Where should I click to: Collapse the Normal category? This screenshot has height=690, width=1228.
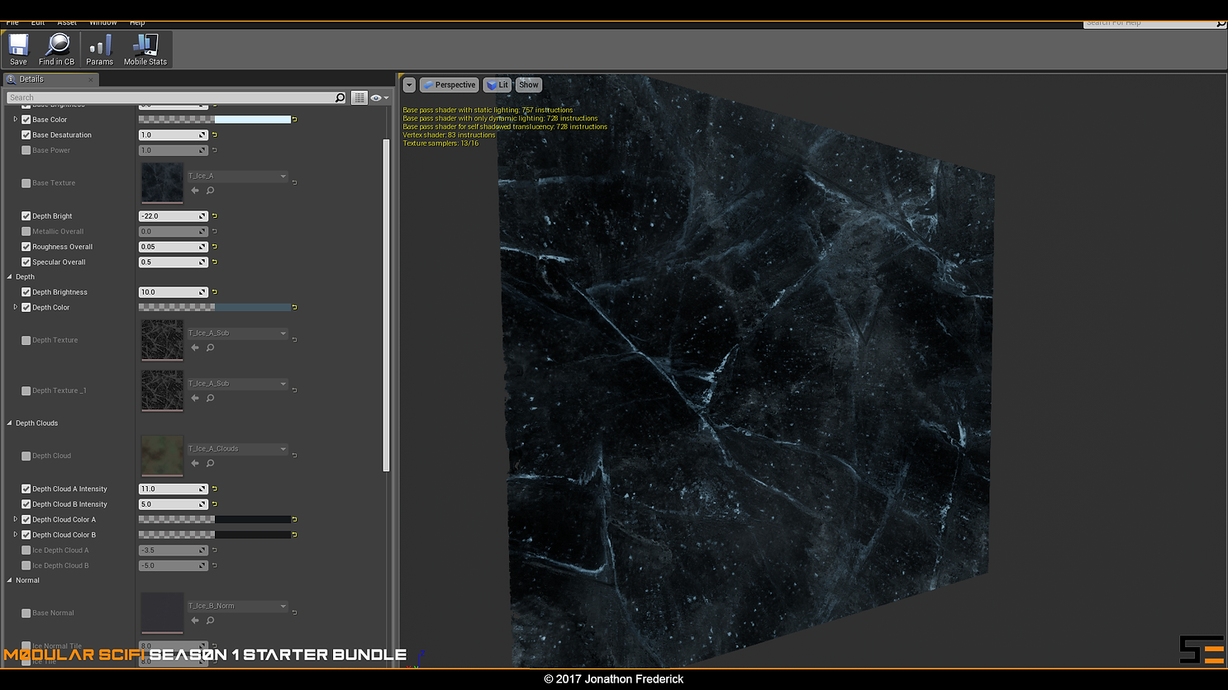[x=10, y=580]
